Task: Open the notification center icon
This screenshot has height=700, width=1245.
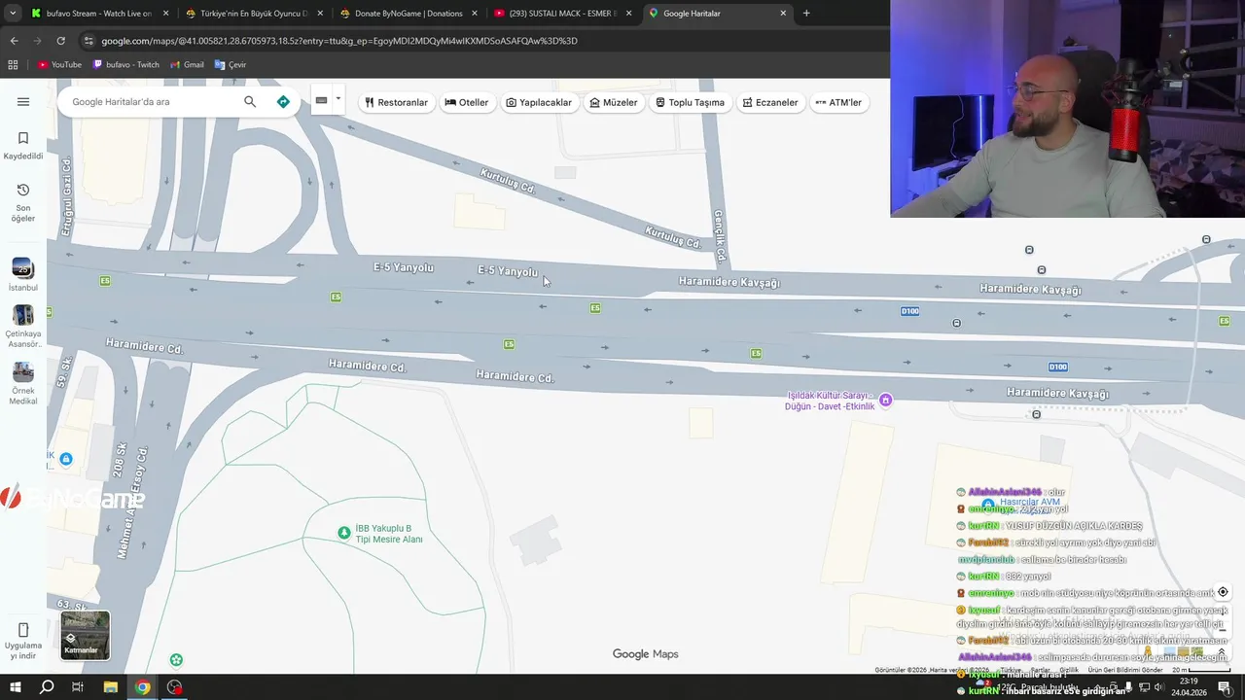Action: pos(1225,687)
